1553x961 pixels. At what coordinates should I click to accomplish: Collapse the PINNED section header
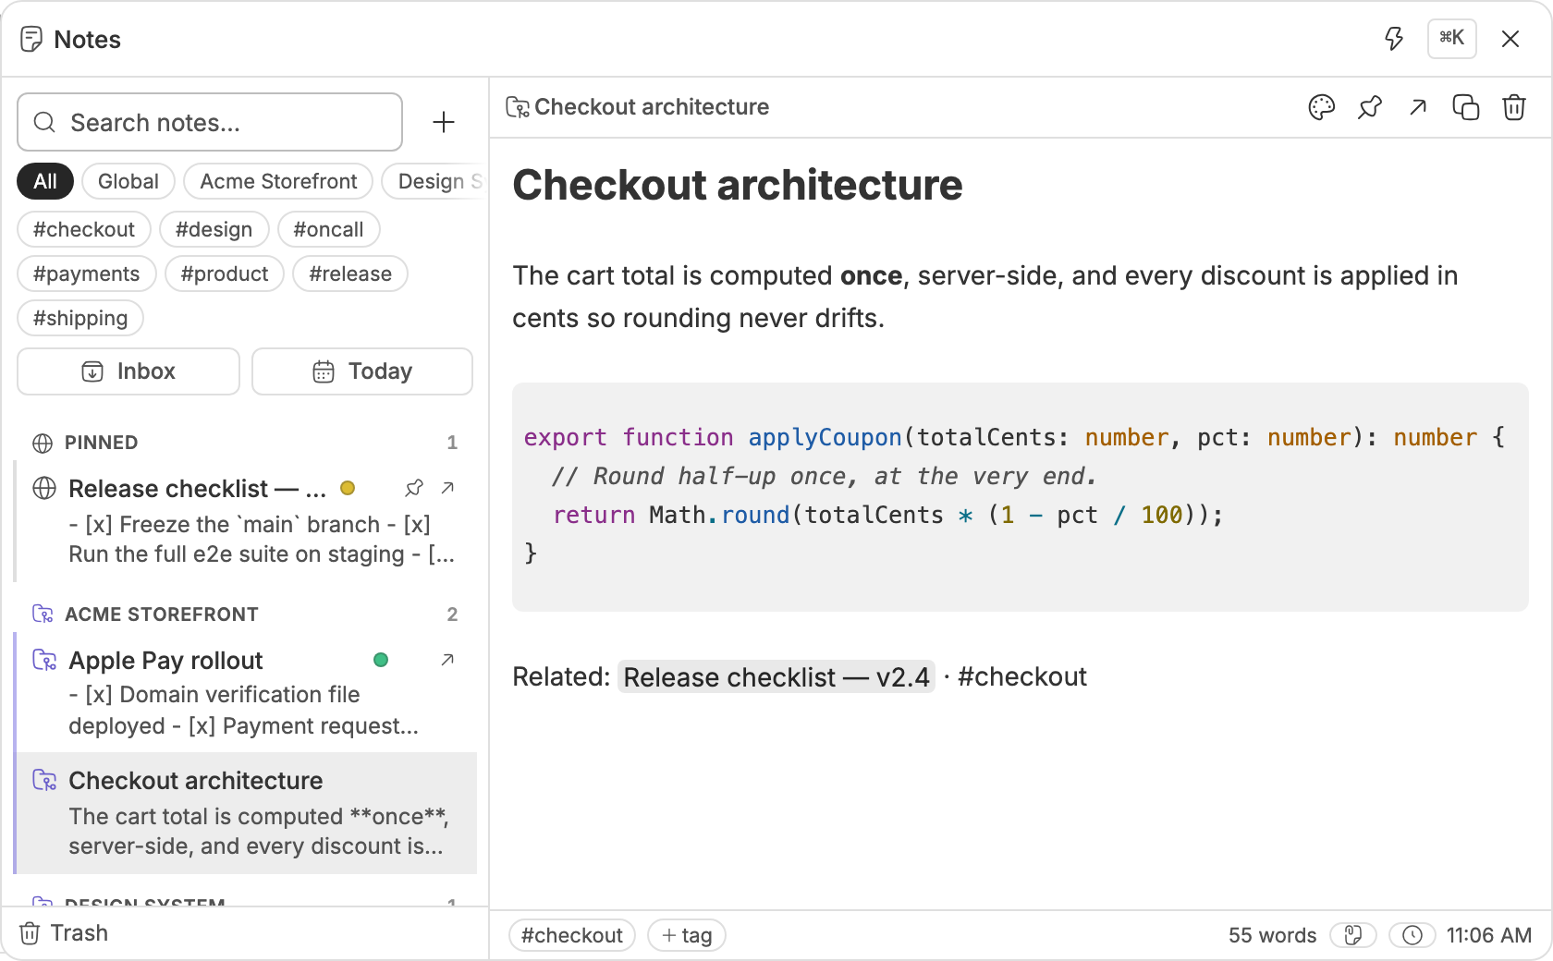tap(245, 443)
